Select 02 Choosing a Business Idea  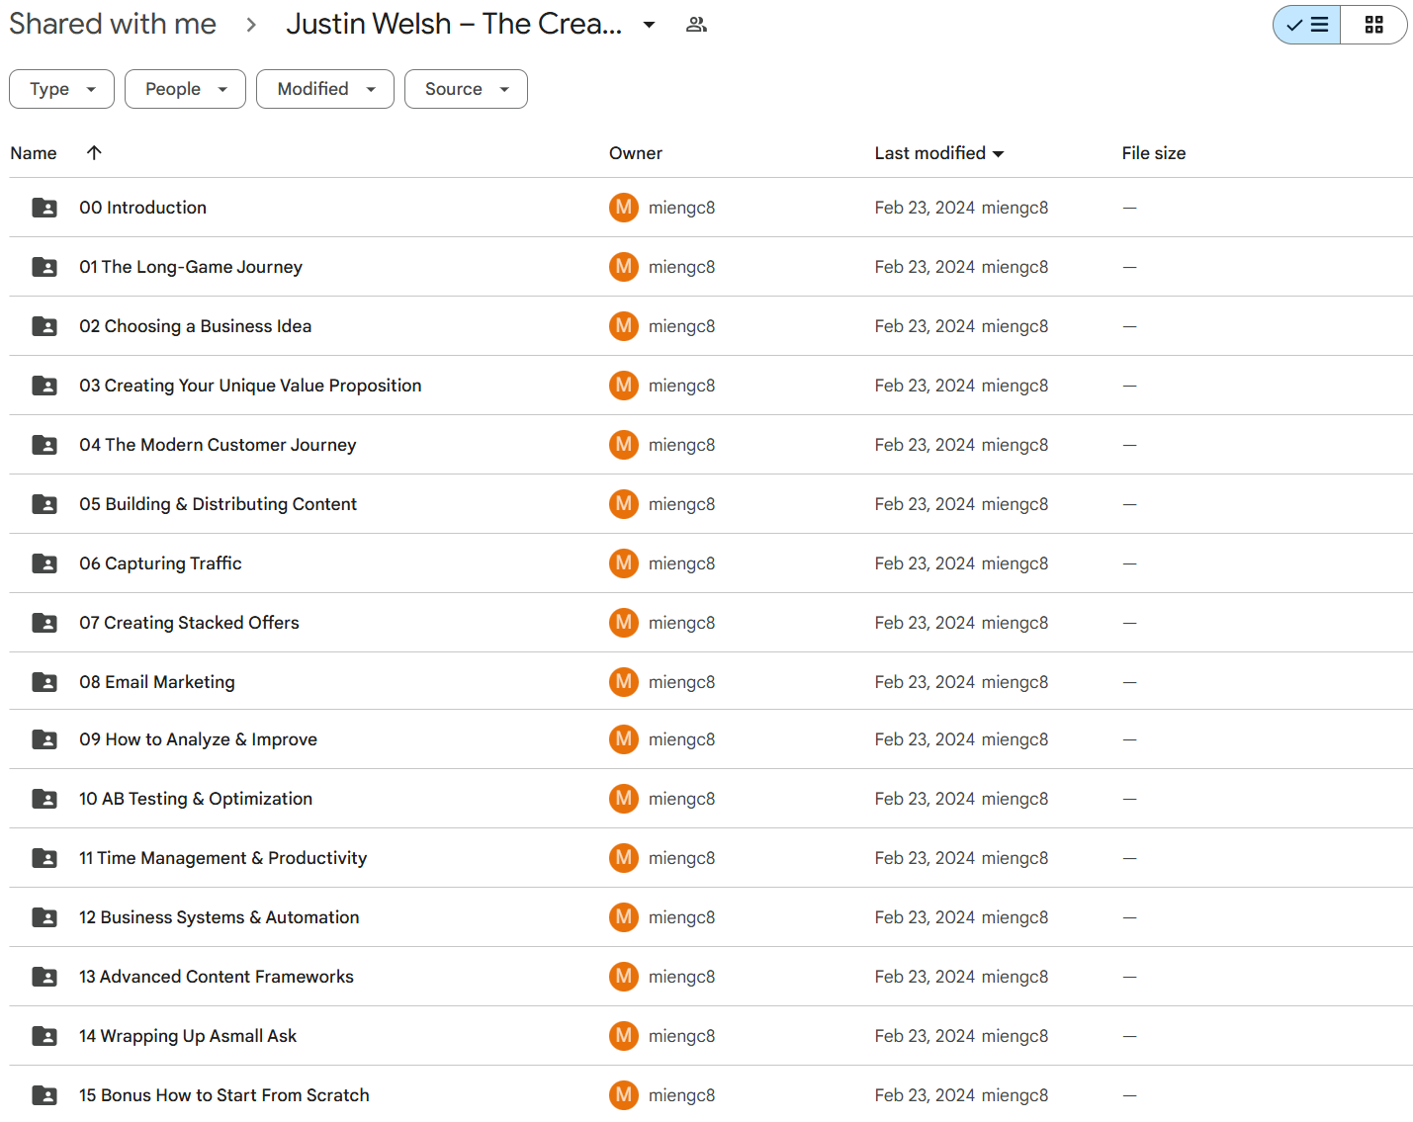tap(196, 326)
